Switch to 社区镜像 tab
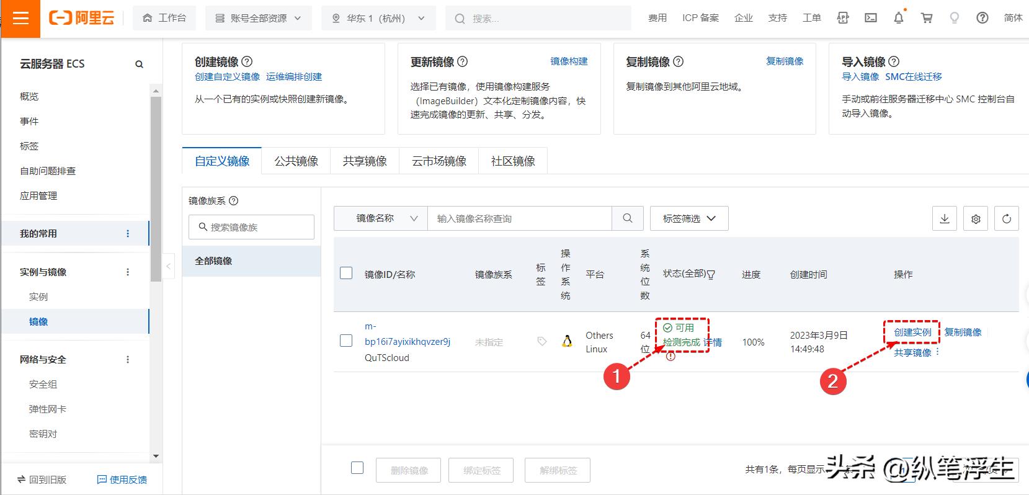The image size is (1029, 495). pyautogui.click(x=513, y=161)
